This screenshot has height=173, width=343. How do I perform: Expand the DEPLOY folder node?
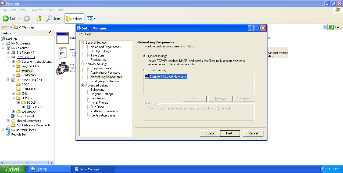[24, 107]
